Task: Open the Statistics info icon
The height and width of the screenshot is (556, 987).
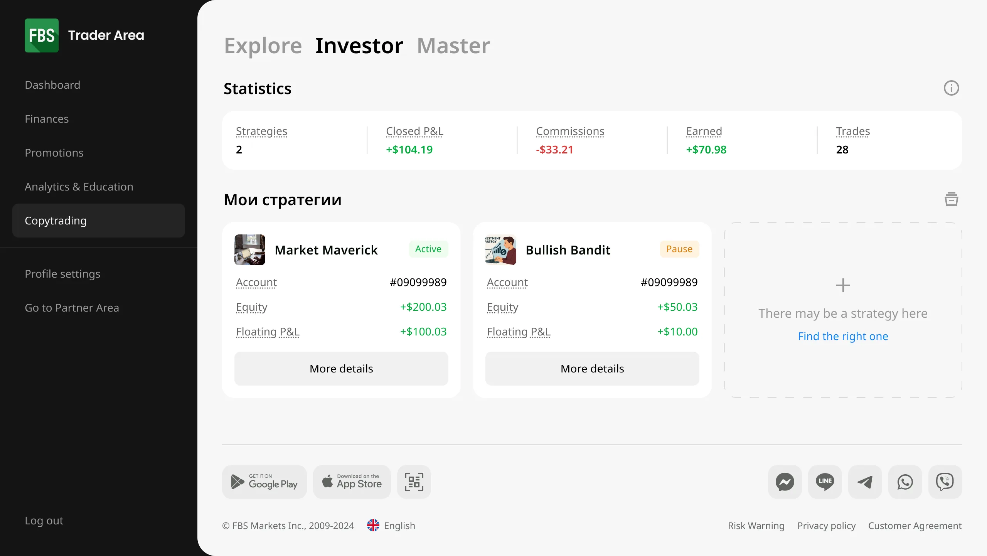Action: (x=951, y=88)
